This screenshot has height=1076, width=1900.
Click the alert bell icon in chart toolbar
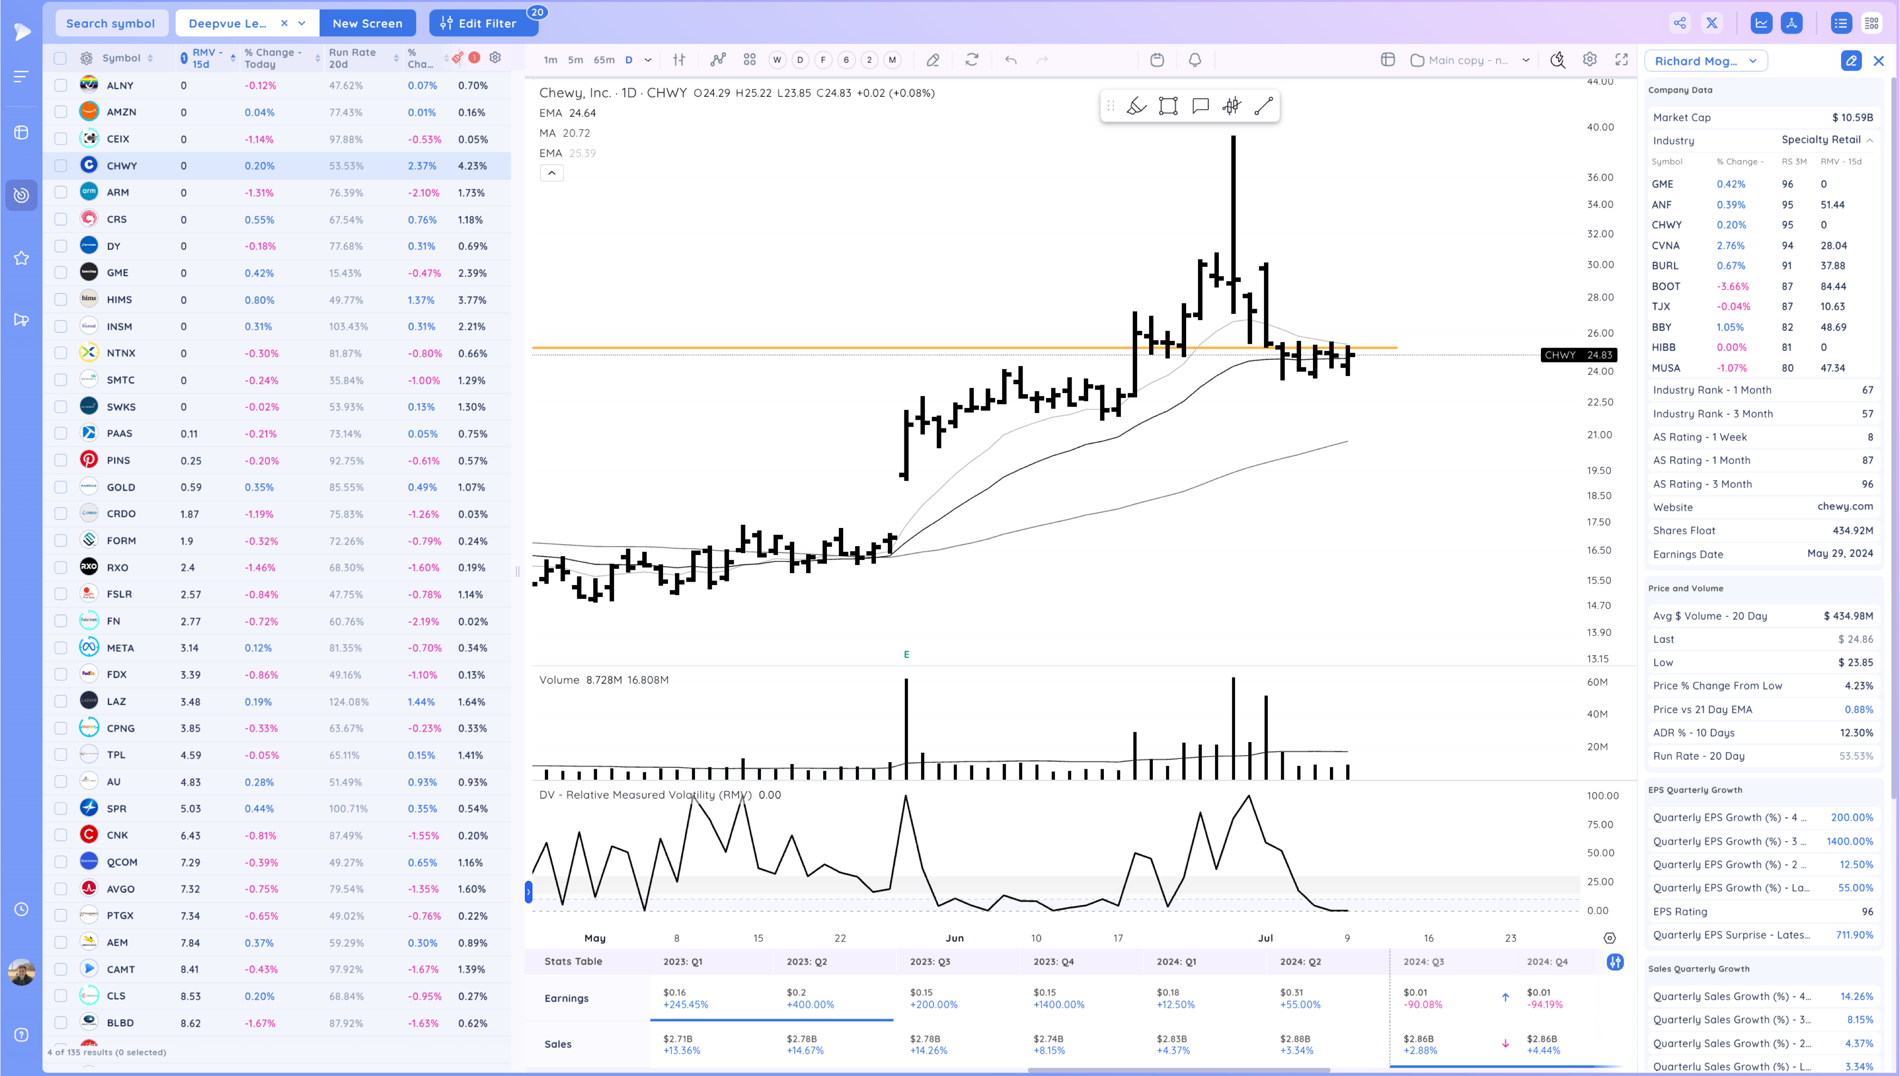(1194, 60)
